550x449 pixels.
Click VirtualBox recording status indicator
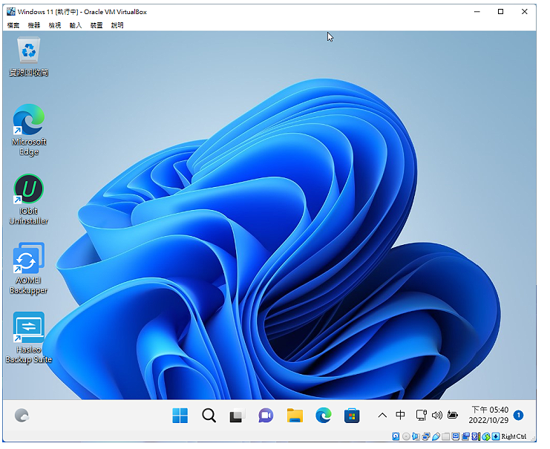[x=466, y=436]
